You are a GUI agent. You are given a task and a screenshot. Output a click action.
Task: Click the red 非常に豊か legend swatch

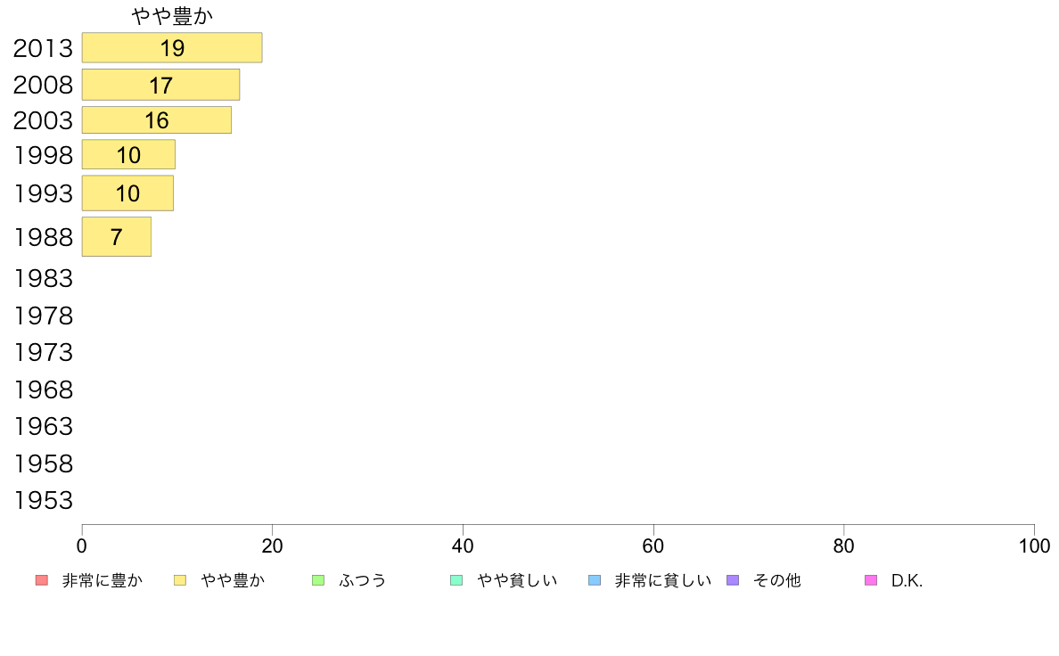point(42,580)
